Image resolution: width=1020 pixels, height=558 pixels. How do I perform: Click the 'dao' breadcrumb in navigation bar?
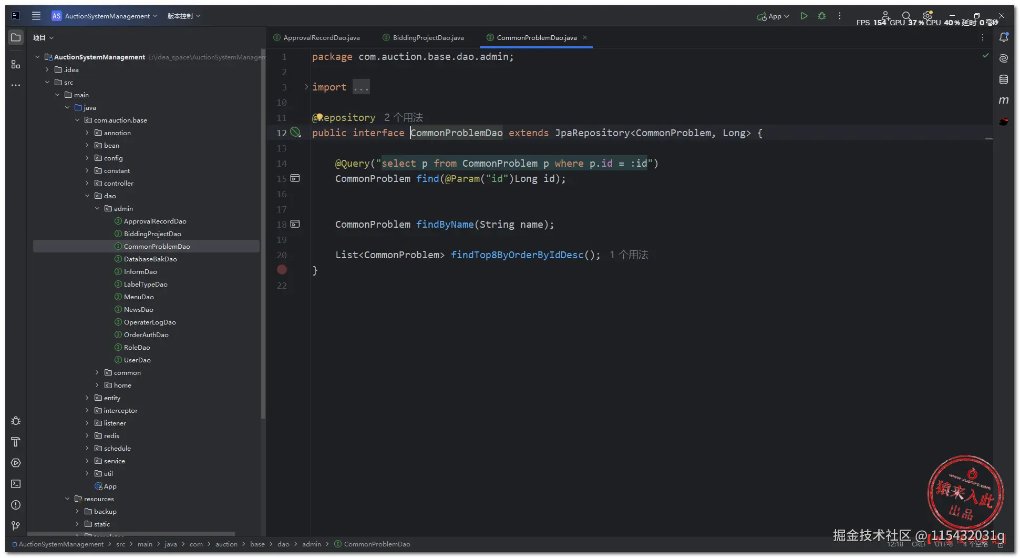(283, 544)
